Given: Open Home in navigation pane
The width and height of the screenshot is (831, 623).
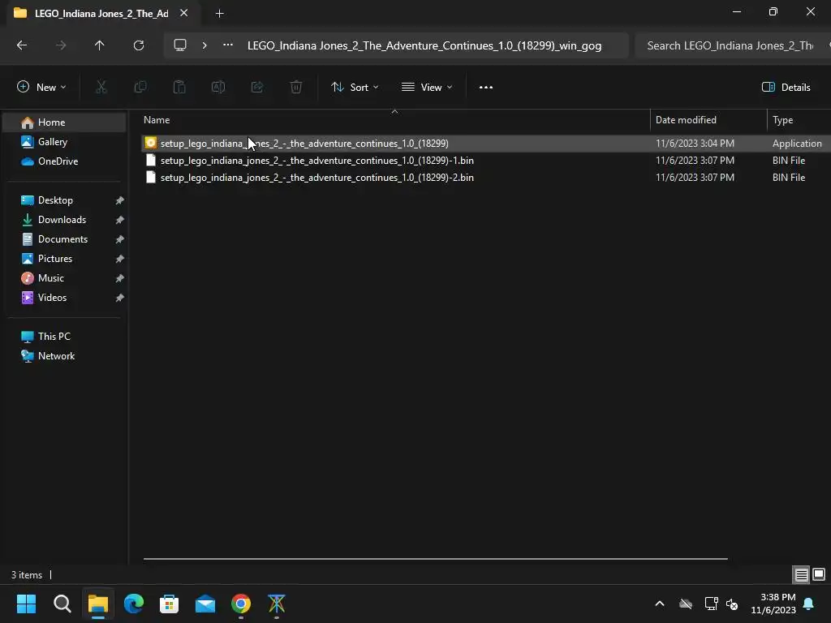Looking at the screenshot, I should tap(64, 122).
